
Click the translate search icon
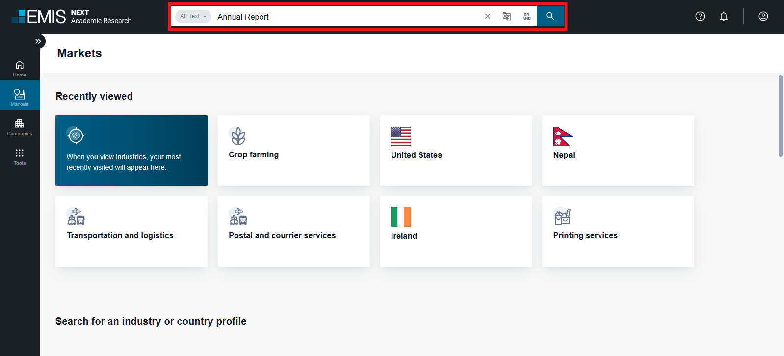click(x=507, y=16)
